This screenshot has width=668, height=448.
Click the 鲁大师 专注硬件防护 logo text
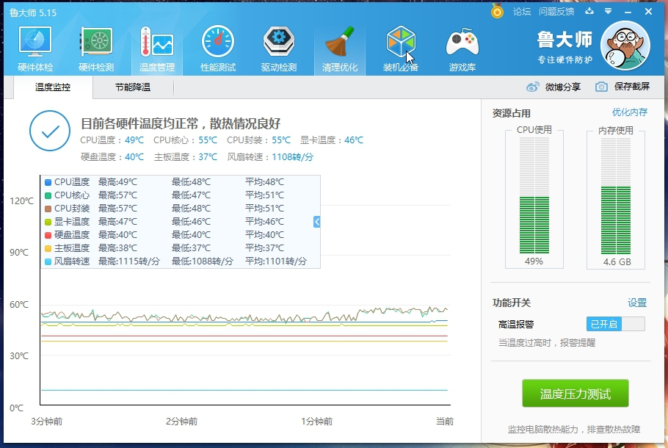(564, 47)
